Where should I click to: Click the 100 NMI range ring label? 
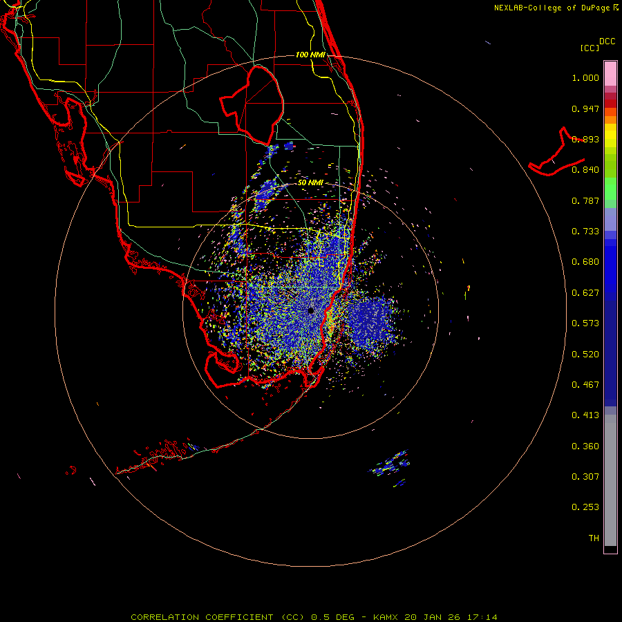click(x=310, y=55)
